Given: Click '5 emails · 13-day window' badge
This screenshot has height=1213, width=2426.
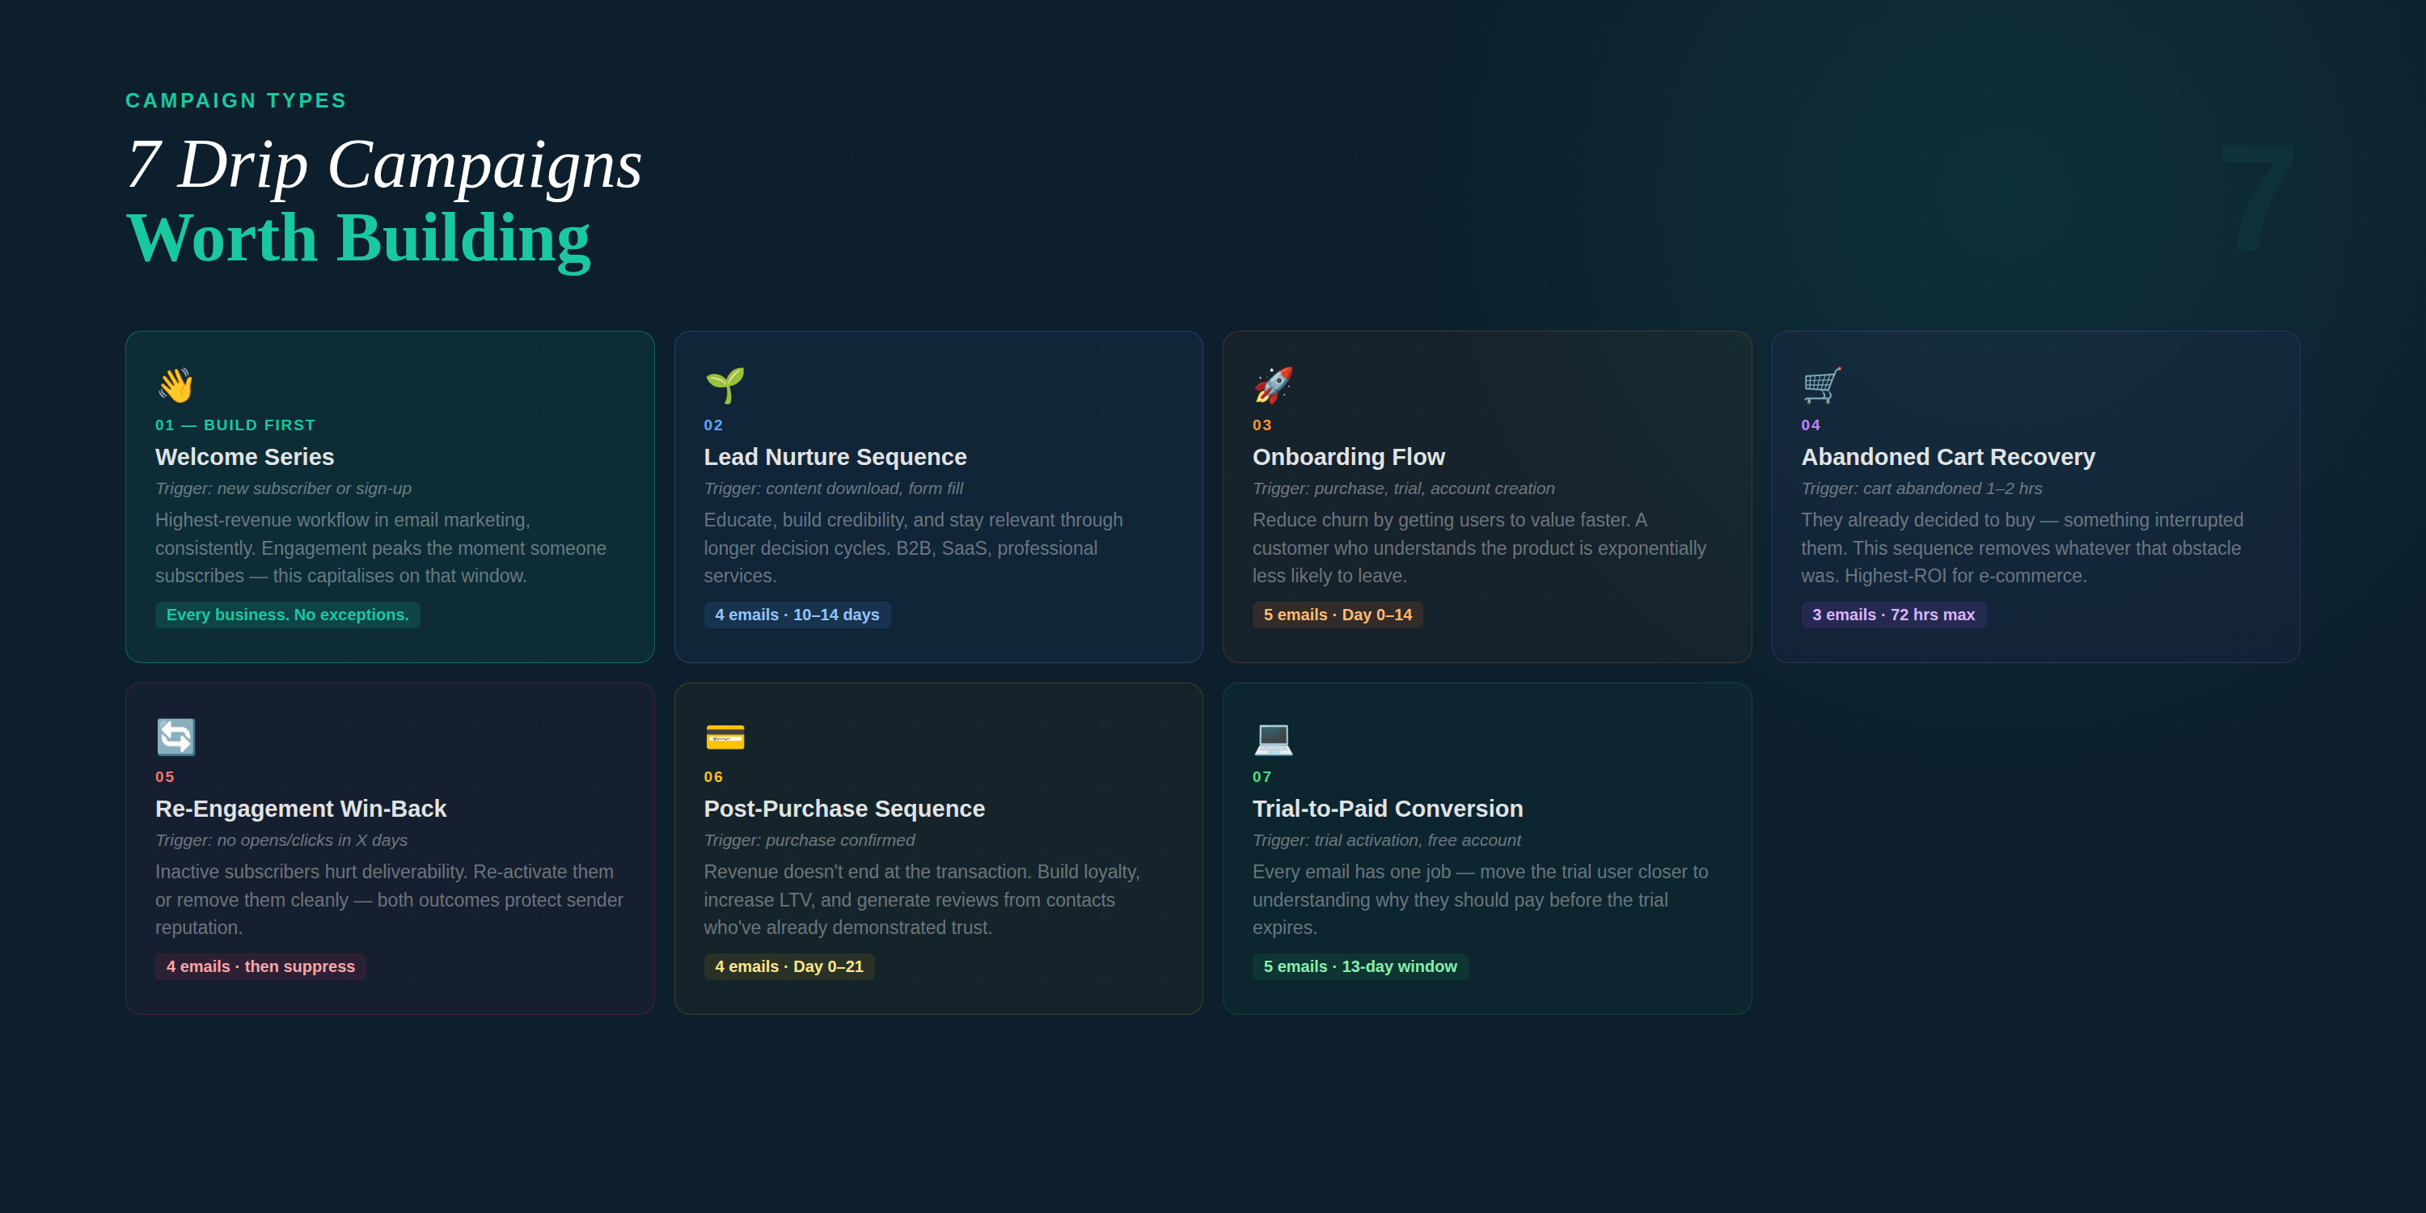Looking at the screenshot, I should [x=1359, y=966].
